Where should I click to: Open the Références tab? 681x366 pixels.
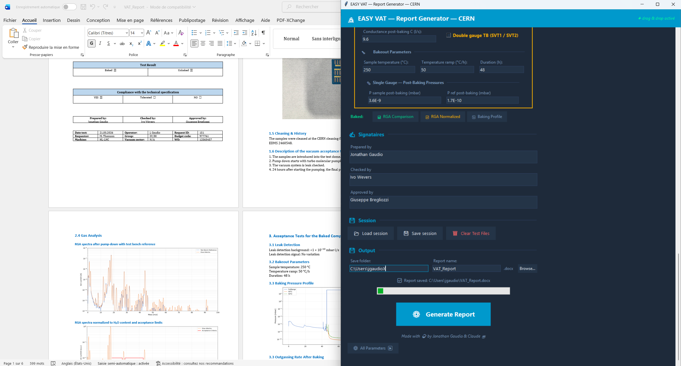coord(161,20)
